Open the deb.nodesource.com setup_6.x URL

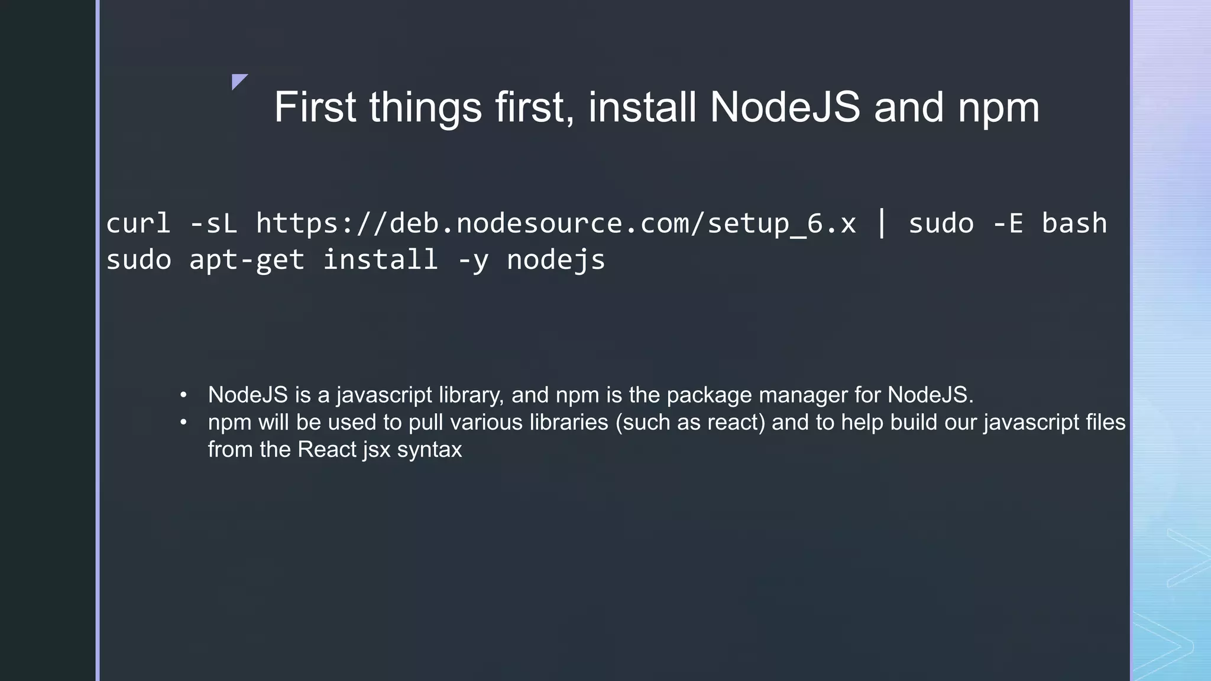click(556, 223)
